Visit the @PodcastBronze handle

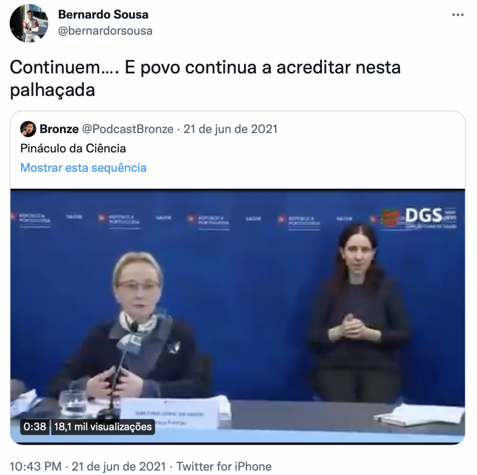point(128,129)
